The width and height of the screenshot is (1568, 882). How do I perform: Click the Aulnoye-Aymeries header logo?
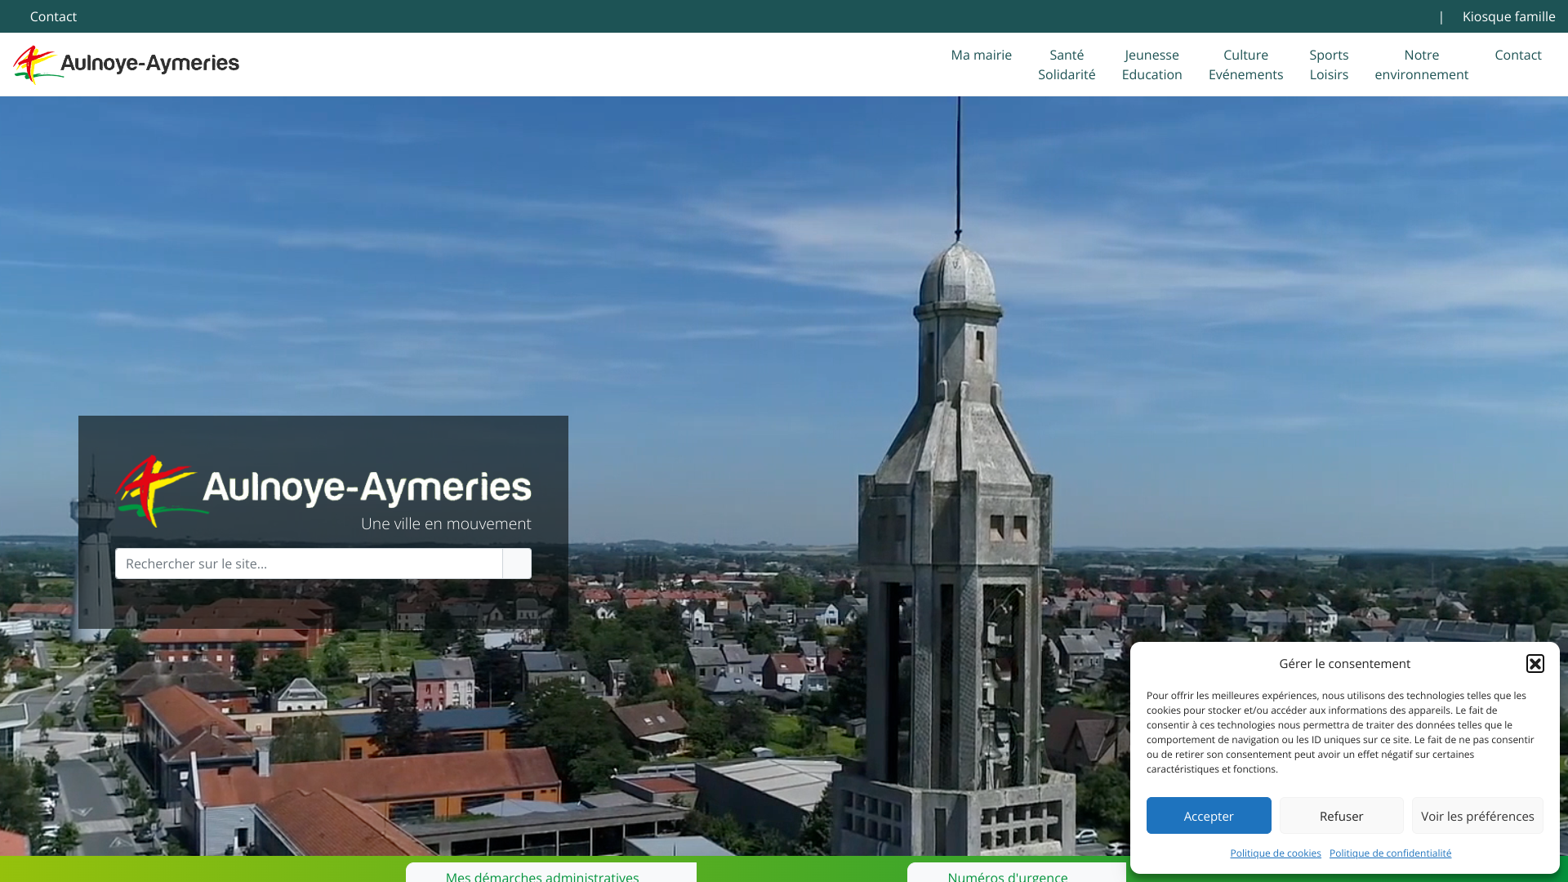tap(126, 65)
